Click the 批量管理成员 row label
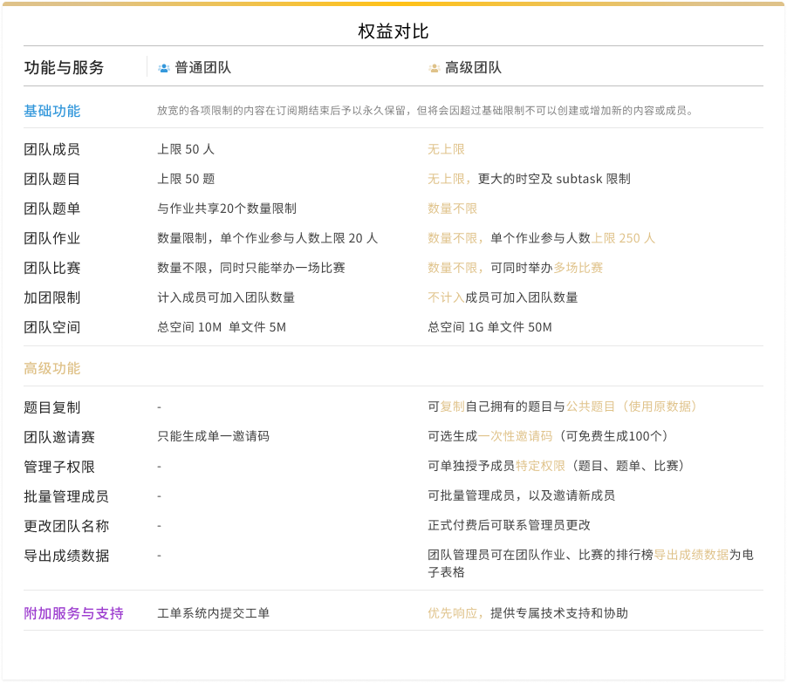The image size is (787, 683). pyautogui.click(x=66, y=496)
